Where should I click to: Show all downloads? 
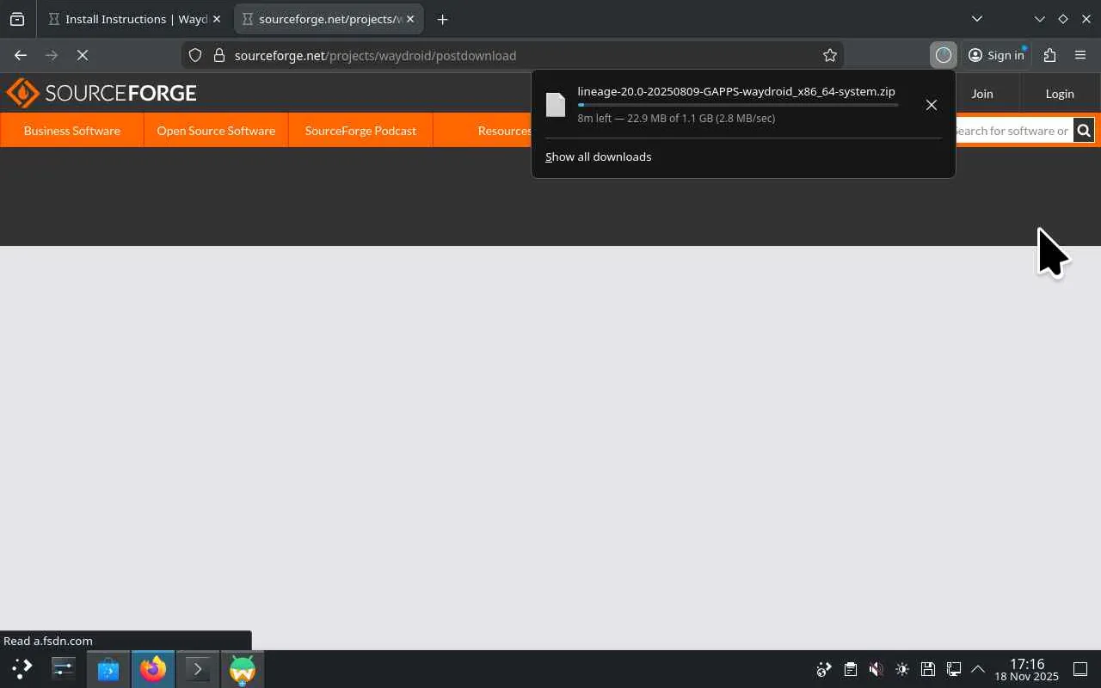pyautogui.click(x=599, y=157)
